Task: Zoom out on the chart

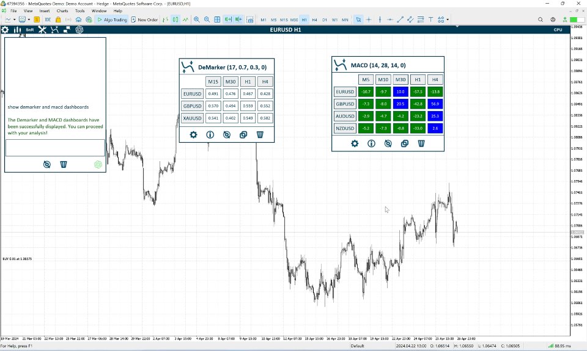Action: pyautogui.click(x=207, y=20)
